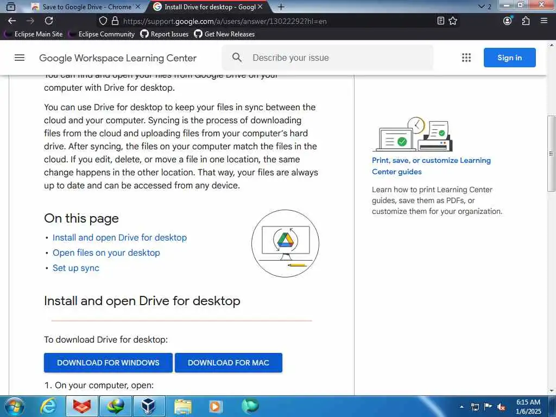Viewport: 556px width, 417px height.
Task: Jump to Install and open Drive for desktop
Action: 119,238
